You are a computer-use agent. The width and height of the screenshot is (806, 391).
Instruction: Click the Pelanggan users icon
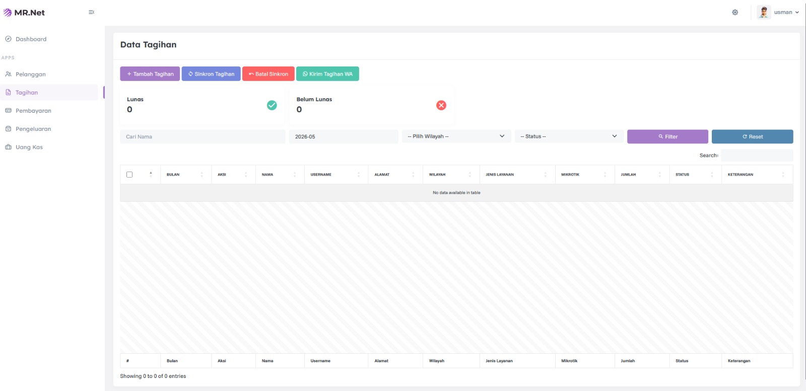8,74
